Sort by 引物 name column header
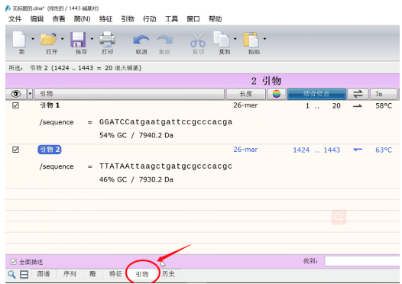Image resolution: width=402 pixels, height=284 pixels. tap(129, 94)
